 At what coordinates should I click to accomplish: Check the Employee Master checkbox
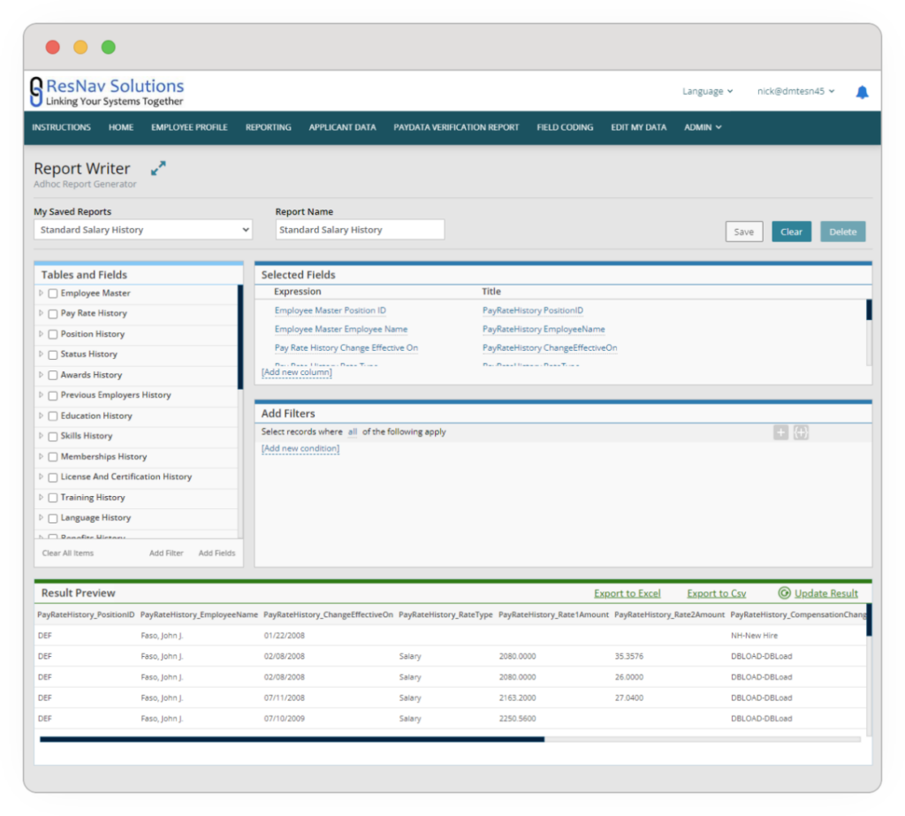point(53,294)
